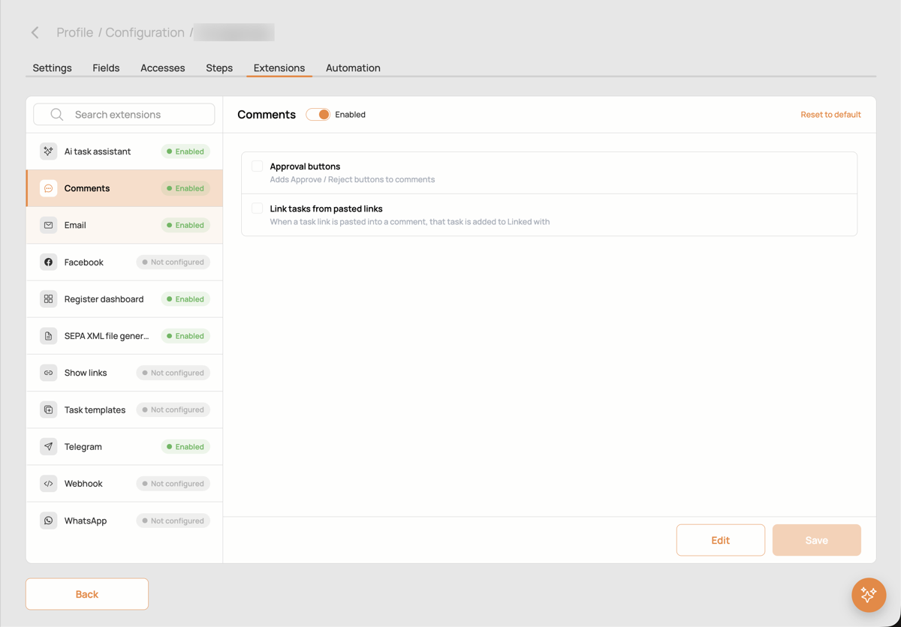Click the Webhook code brackets icon
Image resolution: width=901 pixels, height=627 pixels.
[48, 484]
